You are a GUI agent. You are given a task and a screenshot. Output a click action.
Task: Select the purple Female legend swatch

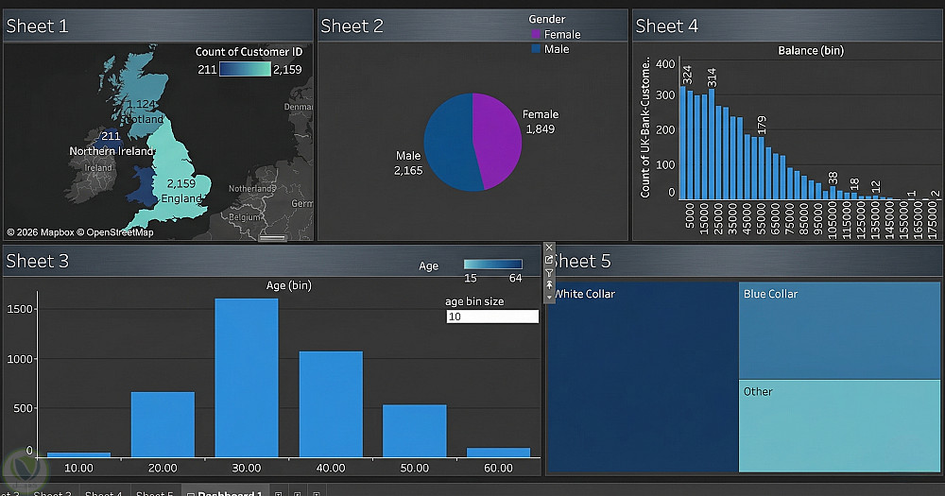[536, 34]
